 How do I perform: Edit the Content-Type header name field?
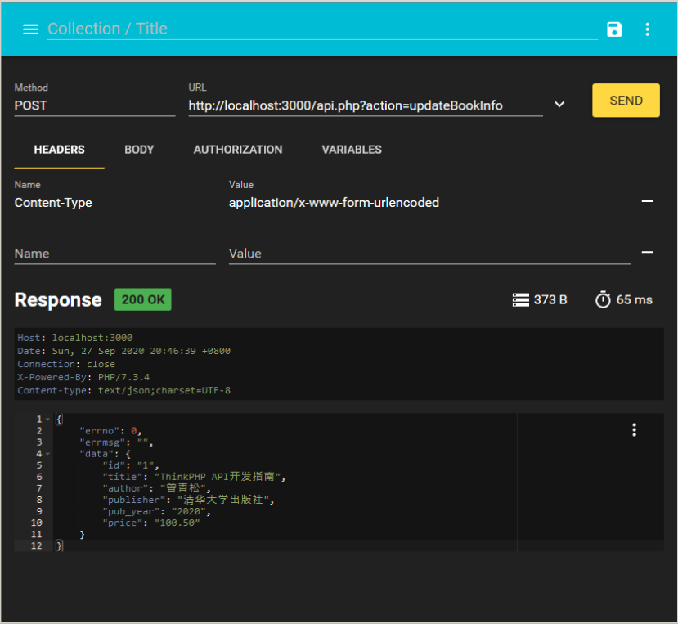[114, 203]
